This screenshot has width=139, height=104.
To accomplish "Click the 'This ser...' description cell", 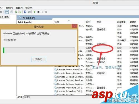I will pyautogui.click(x=90, y=62).
